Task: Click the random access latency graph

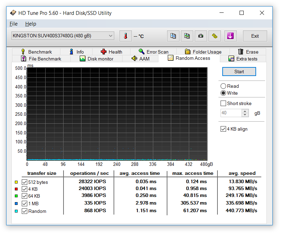Action: (117, 114)
